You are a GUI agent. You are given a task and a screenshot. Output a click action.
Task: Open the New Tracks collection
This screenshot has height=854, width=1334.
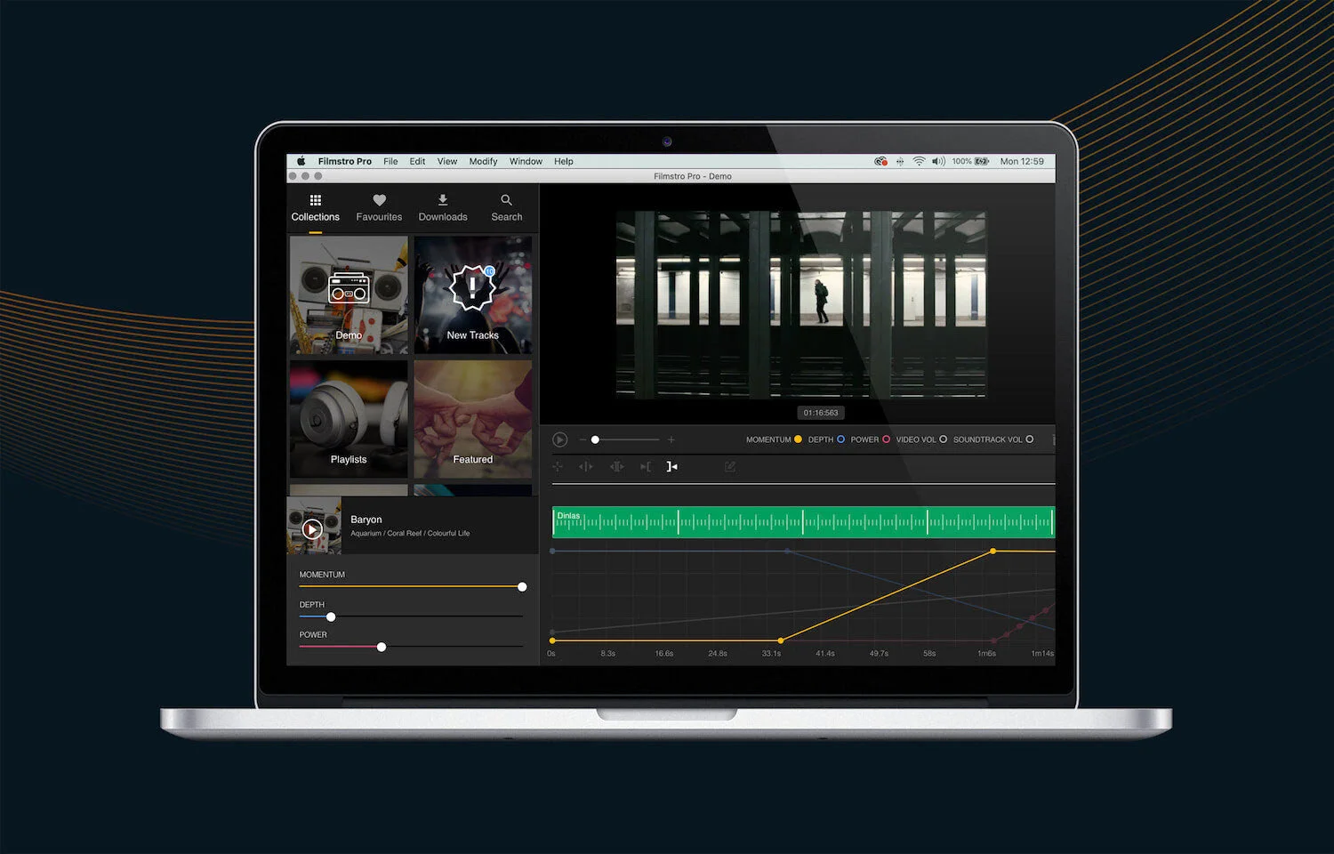coord(472,294)
